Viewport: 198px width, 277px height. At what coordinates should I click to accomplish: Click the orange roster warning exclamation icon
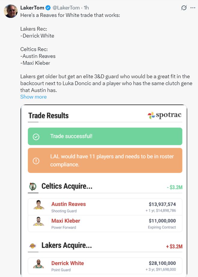(36, 161)
